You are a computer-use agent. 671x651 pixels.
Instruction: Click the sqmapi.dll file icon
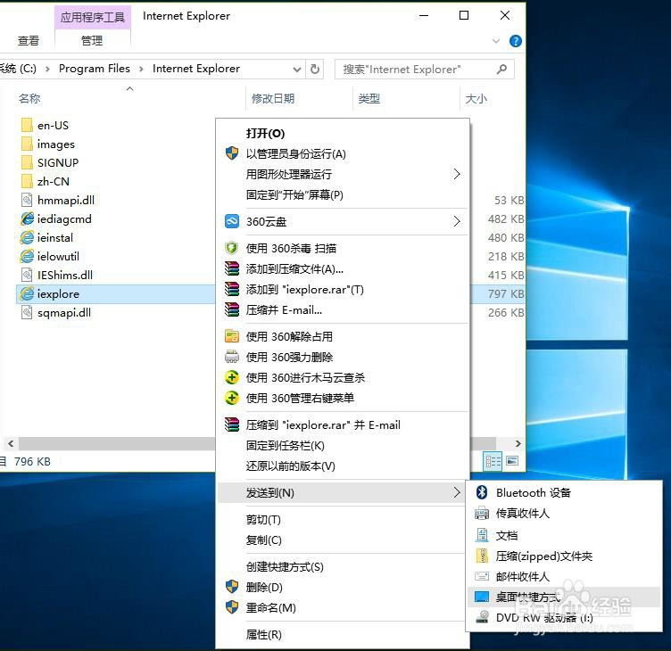tap(27, 313)
